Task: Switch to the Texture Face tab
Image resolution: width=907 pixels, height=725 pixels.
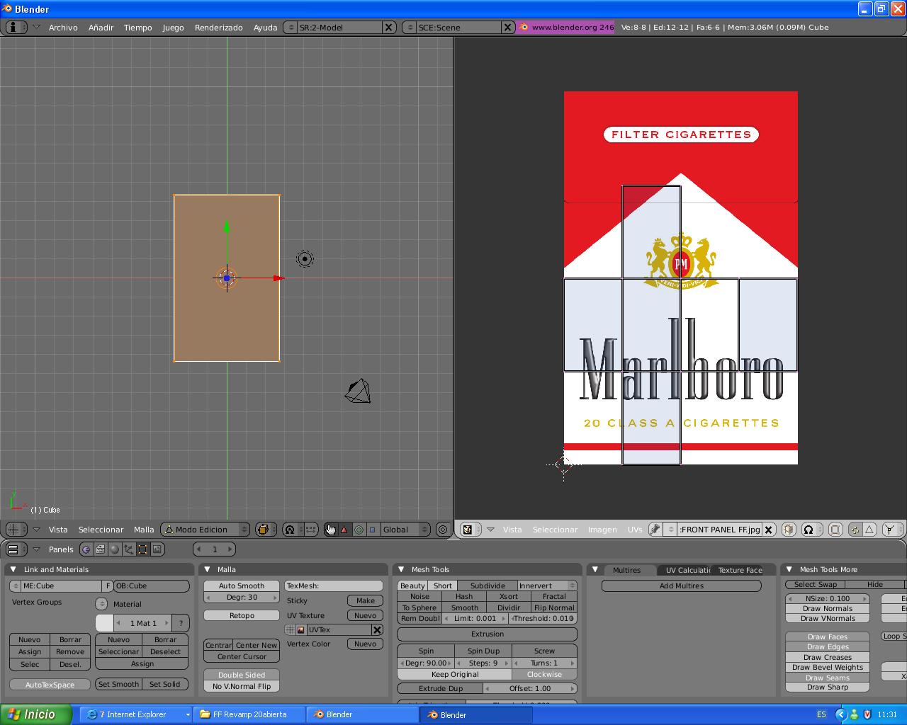Action: [740, 570]
